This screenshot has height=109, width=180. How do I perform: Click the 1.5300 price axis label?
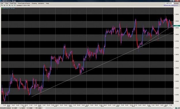point(177,101)
